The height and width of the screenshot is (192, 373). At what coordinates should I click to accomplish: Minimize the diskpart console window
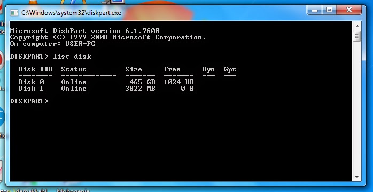coord(315,10)
